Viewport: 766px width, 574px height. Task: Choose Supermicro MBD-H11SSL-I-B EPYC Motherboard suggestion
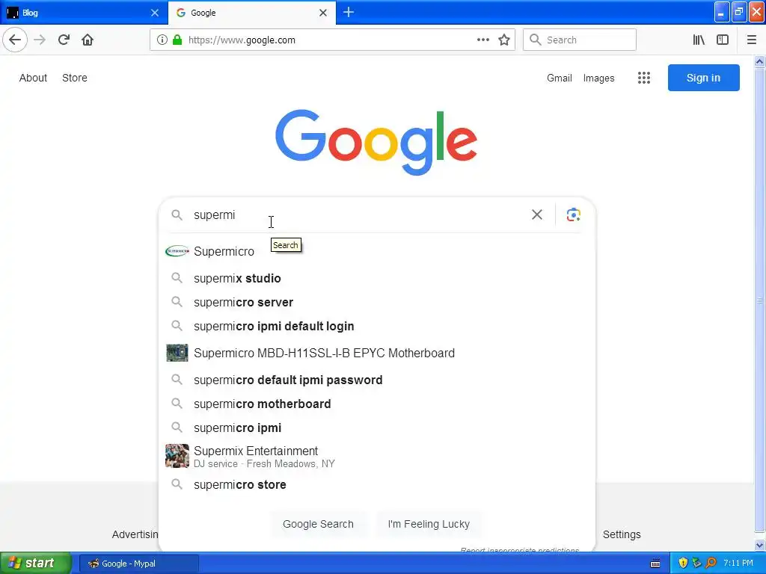point(377,353)
